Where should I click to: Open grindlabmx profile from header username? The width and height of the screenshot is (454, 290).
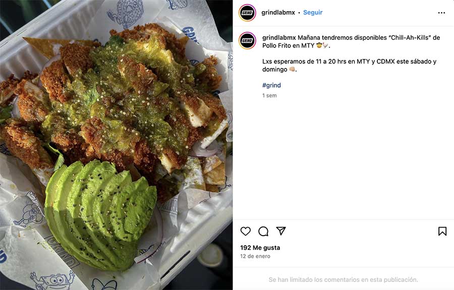(278, 13)
